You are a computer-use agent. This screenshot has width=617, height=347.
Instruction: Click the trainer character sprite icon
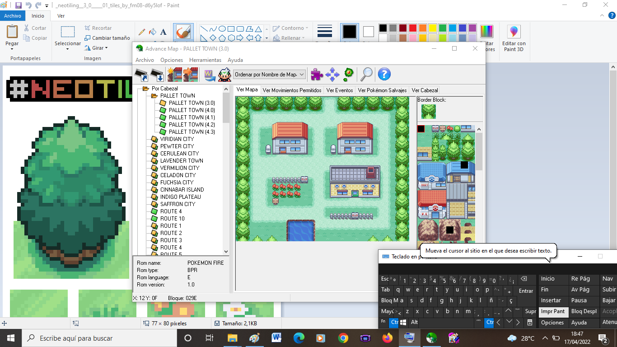pyautogui.click(x=224, y=74)
